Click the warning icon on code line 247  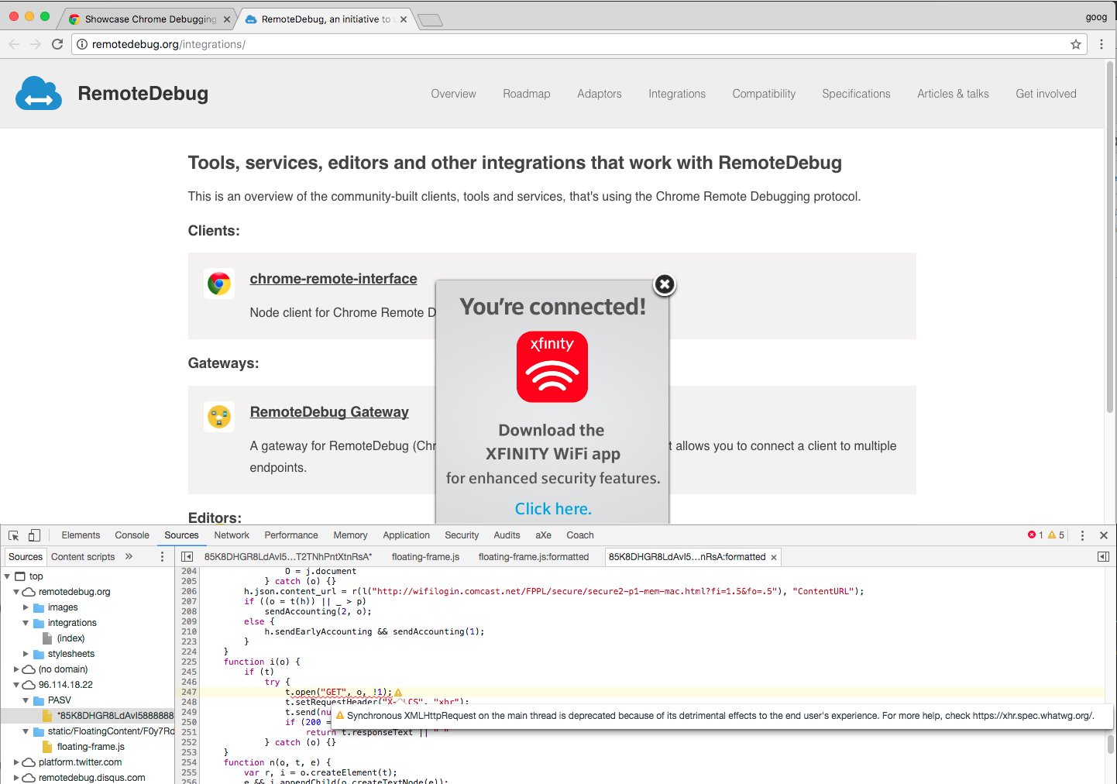pos(398,693)
